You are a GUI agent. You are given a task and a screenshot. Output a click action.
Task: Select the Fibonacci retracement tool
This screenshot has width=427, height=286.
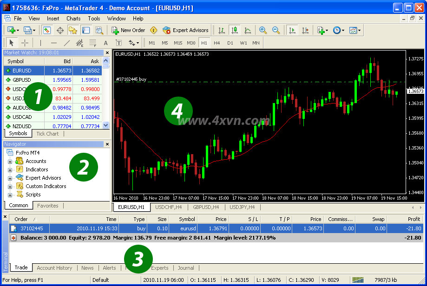pyautogui.click(x=92, y=43)
